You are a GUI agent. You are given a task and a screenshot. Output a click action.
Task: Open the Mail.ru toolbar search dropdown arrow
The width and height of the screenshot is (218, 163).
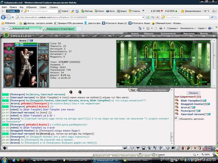click(59, 11)
